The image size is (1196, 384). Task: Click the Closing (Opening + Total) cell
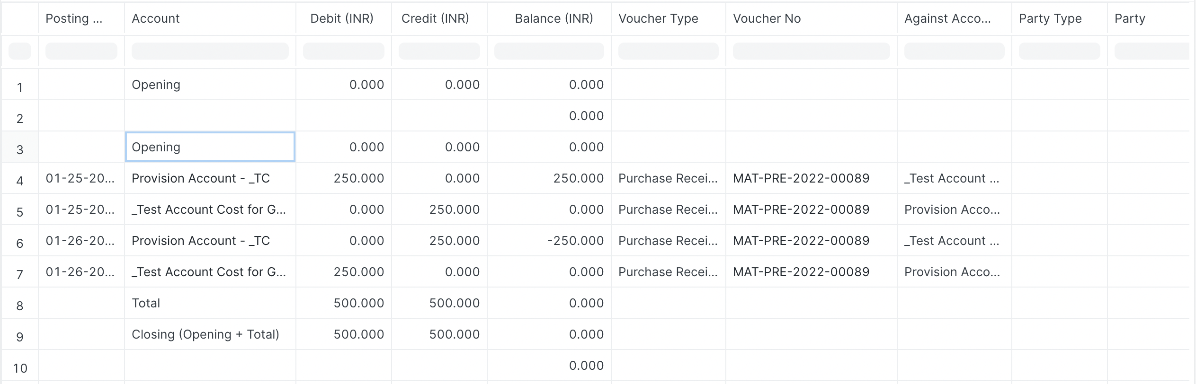tap(205, 334)
